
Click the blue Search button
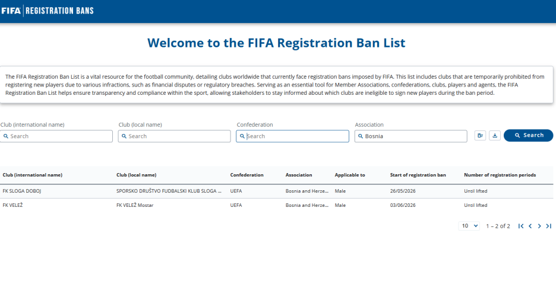pos(528,136)
